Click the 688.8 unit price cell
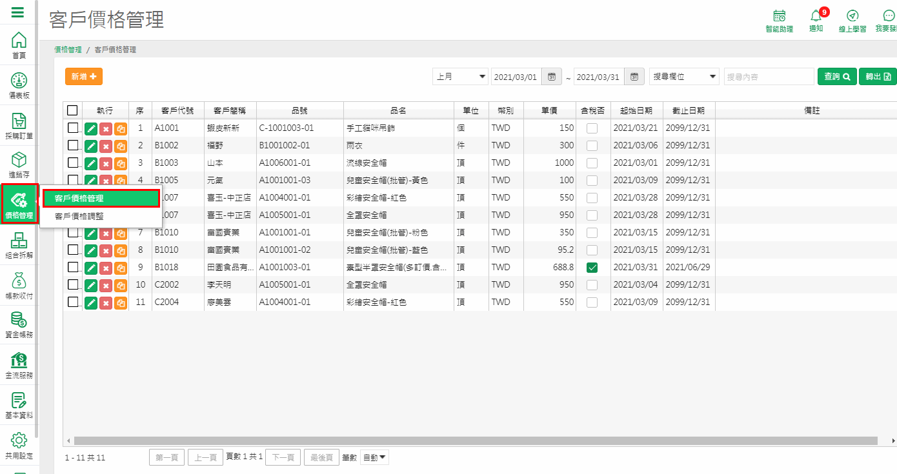Screen dimensions: 897x474 (549, 267)
